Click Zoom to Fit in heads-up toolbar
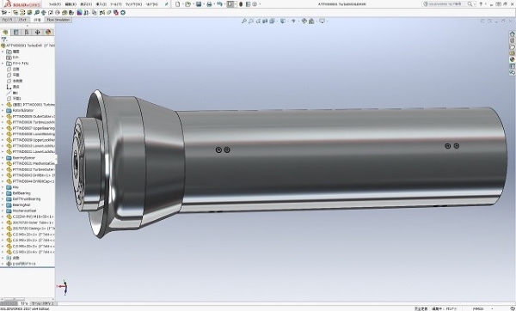The image size is (516, 311). [x=244, y=21]
